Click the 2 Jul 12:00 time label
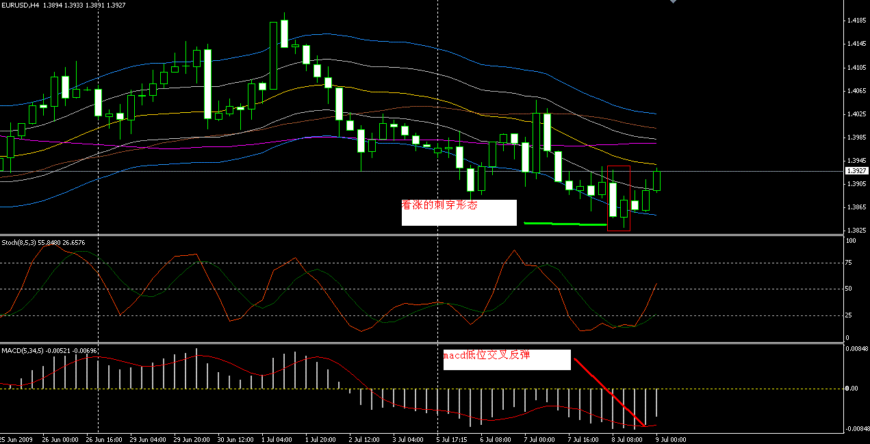The width and height of the screenshot is (870, 444). click(x=365, y=439)
